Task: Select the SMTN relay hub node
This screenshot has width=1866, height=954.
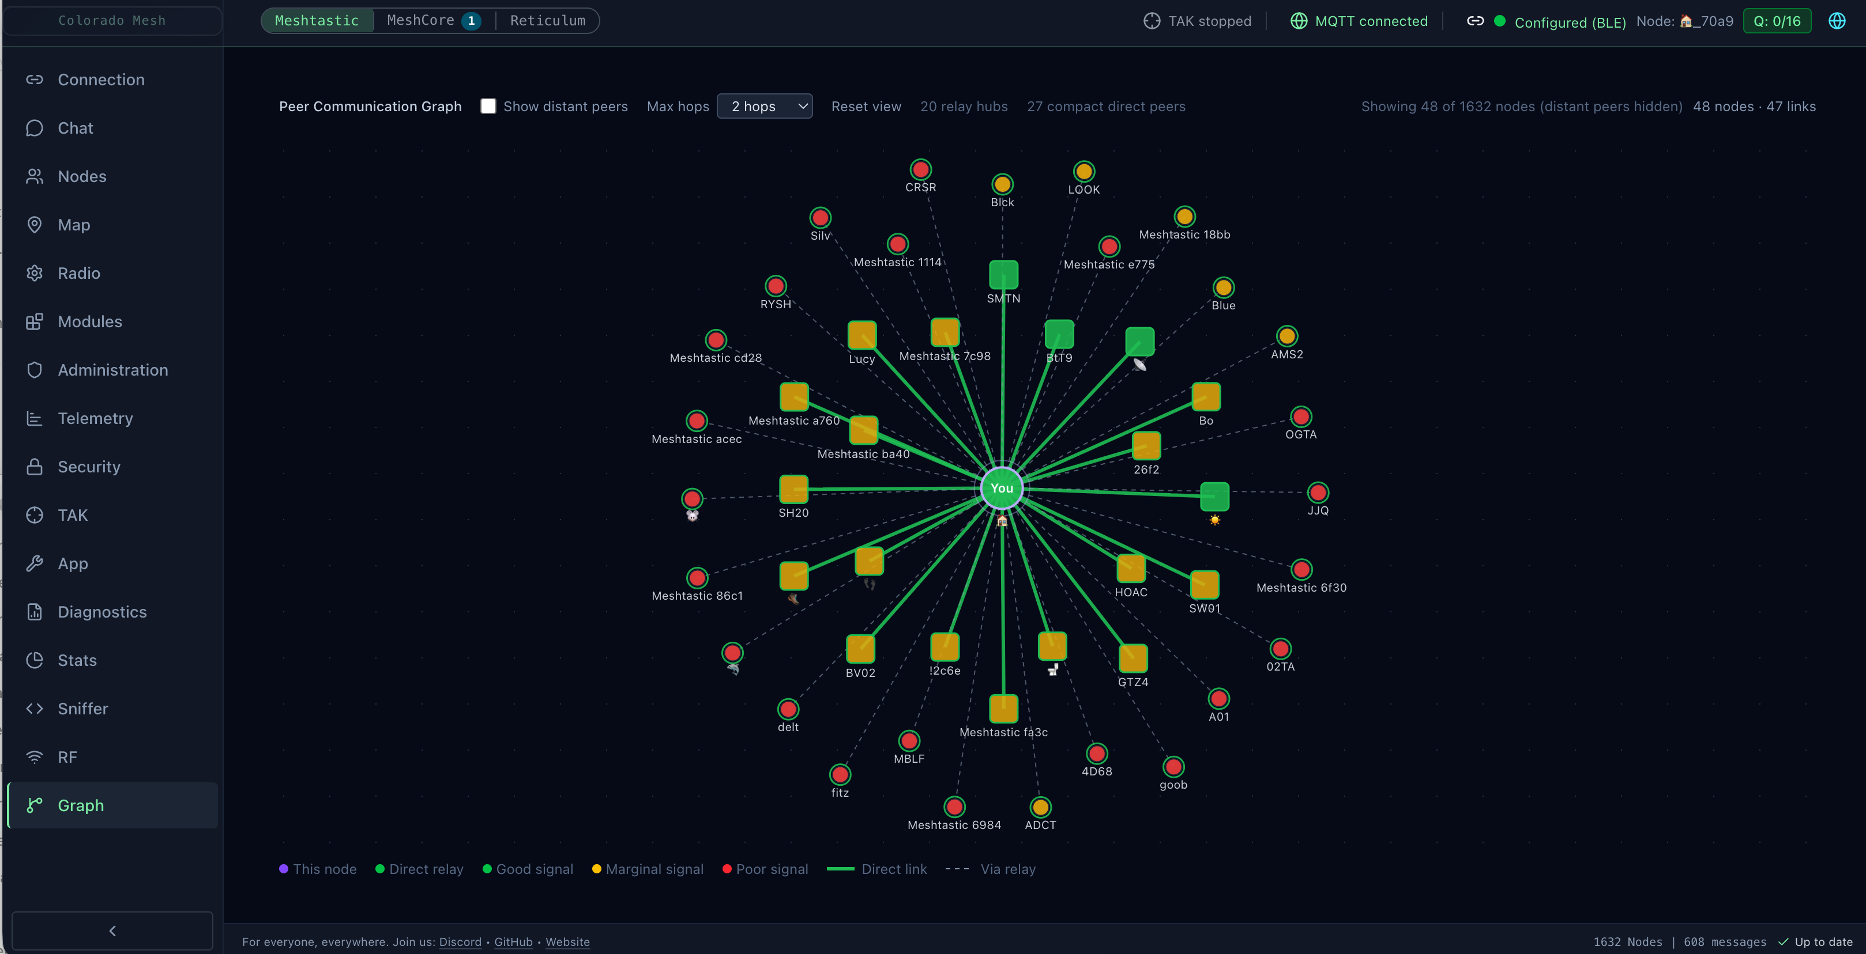Action: click(x=1003, y=275)
